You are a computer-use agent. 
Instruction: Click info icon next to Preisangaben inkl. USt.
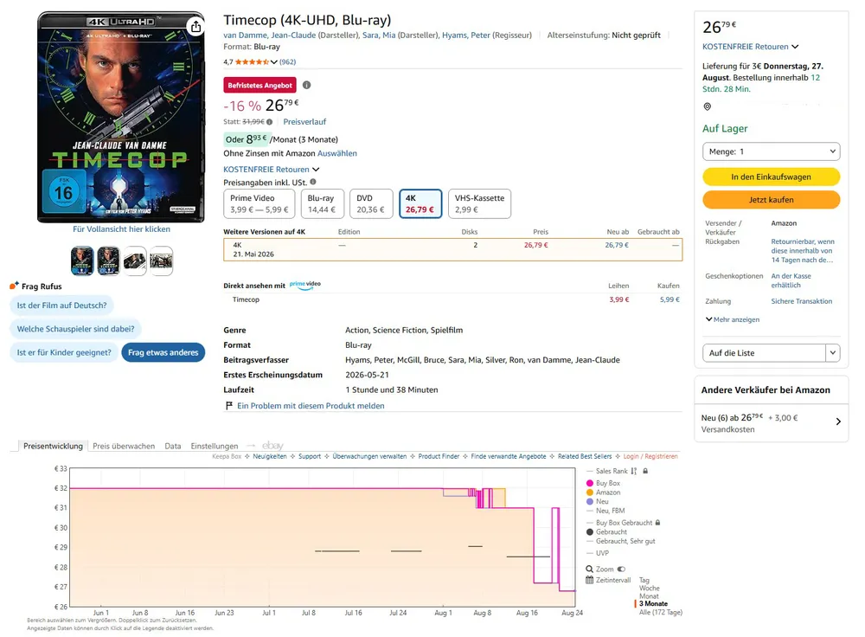click(x=313, y=182)
